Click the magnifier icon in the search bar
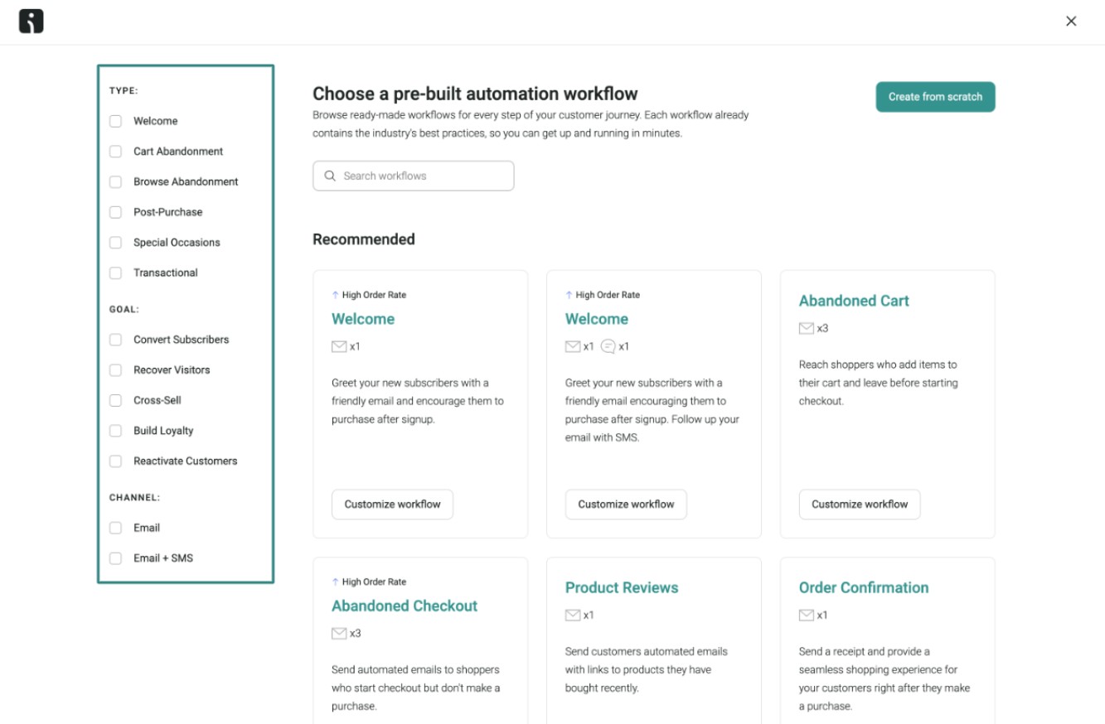 click(330, 176)
